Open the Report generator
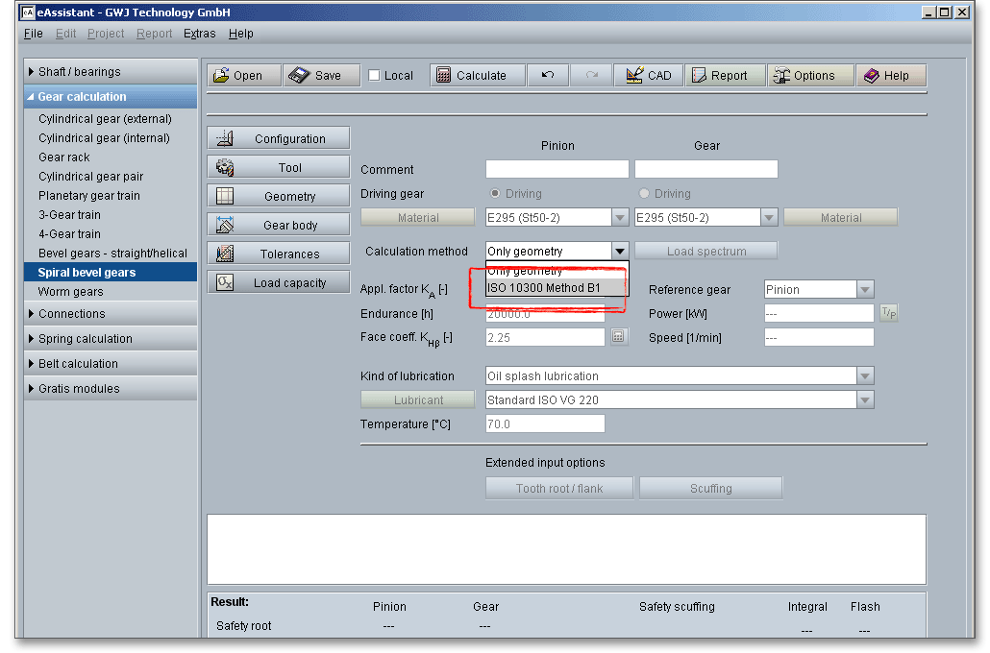 coord(698,76)
